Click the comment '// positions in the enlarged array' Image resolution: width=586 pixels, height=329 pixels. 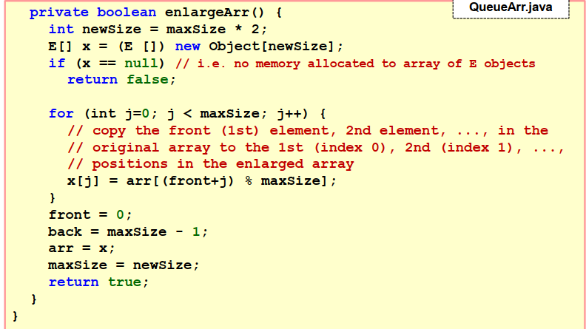tap(210, 164)
